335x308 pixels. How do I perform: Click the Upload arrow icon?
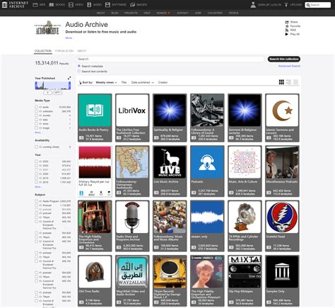pyautogui.click(x=286, y=5)
